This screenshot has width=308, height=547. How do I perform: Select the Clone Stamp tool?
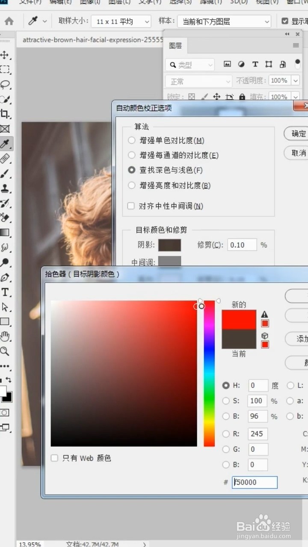(x=5, y=188)
